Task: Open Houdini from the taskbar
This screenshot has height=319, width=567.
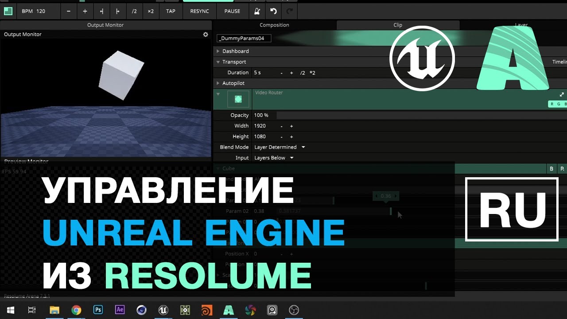Action: (x=207, y=310)
